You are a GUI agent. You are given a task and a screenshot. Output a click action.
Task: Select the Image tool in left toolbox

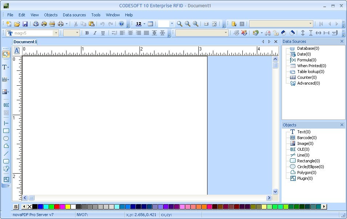(4, 92)
